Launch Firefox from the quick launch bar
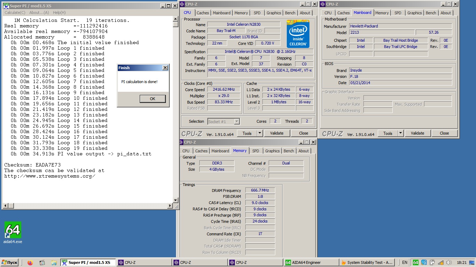 pyautogui.click(x=30, y=262)
